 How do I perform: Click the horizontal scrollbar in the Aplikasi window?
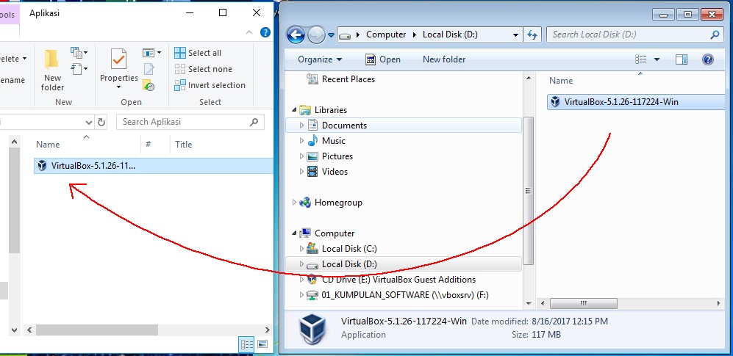(97, 330)
